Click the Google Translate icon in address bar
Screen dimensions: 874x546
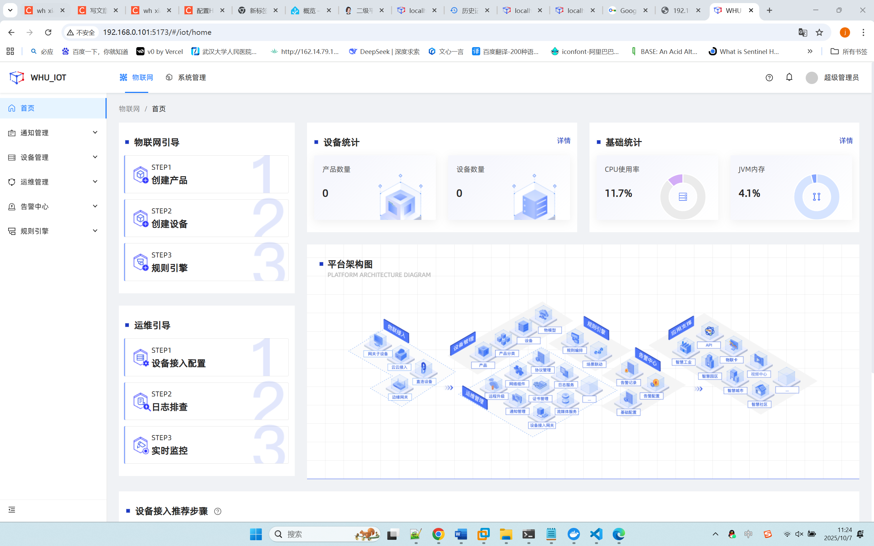(x=803, y=32)
